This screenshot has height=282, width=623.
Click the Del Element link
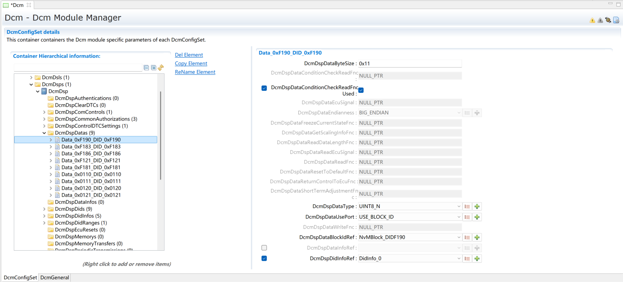click(x=189, y=55)
